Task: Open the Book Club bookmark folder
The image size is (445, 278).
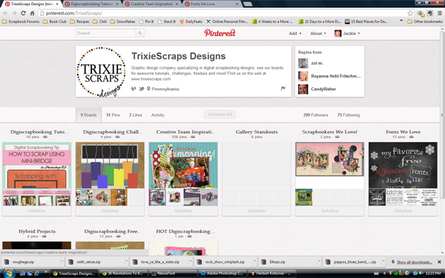Action: pyautogui.click(x=55, y=21)
